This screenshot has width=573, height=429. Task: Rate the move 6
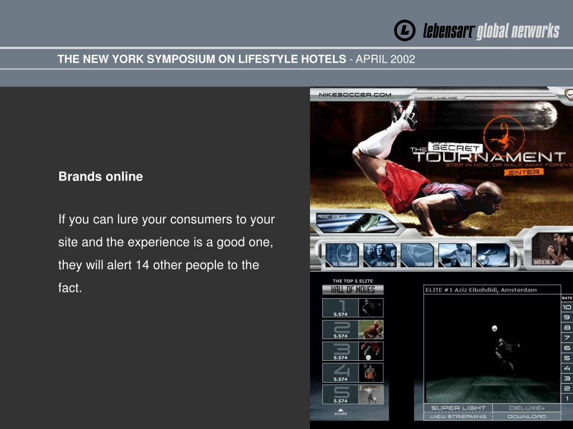[x=567, y=348]
